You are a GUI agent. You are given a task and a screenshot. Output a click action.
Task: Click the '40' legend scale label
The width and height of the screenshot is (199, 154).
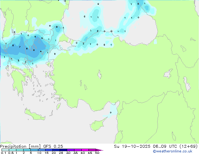click(83, 153)
